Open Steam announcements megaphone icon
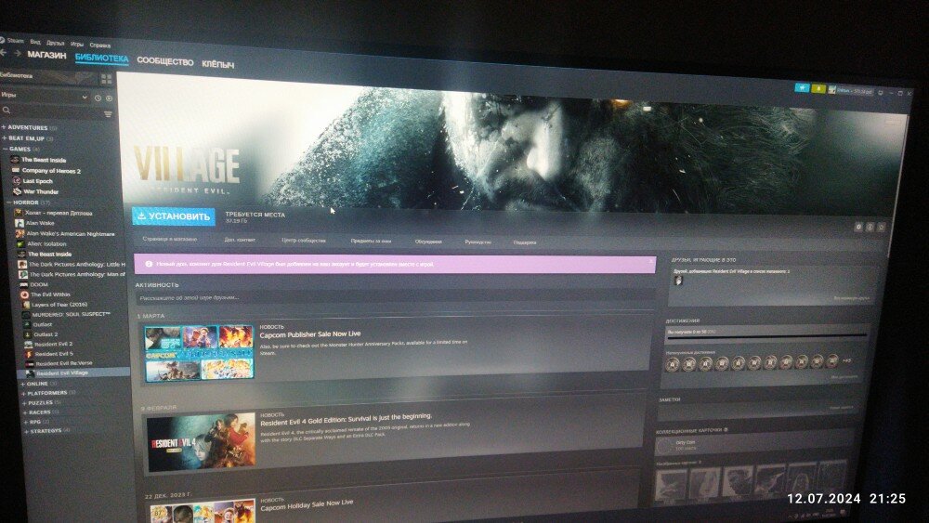 803,87
